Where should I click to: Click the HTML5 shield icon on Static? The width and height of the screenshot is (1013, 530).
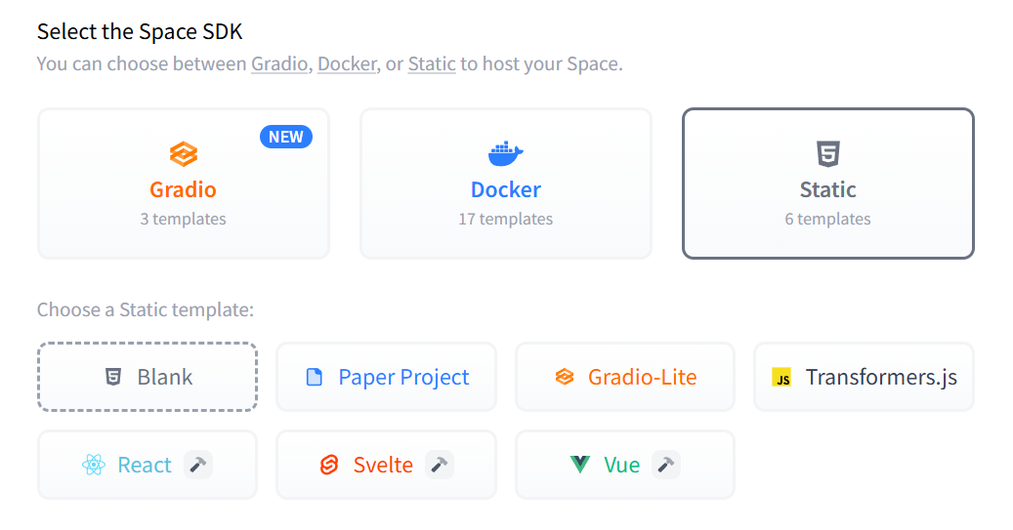click(827, 153)
